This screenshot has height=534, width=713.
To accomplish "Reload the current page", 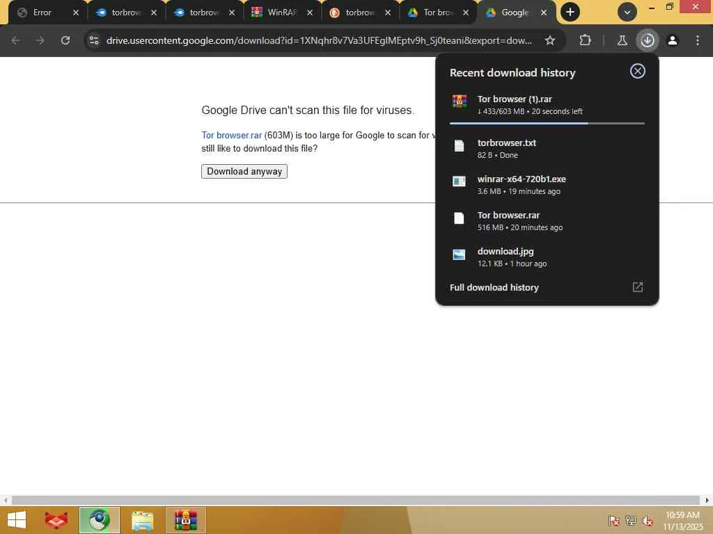I will coord(65,40).
